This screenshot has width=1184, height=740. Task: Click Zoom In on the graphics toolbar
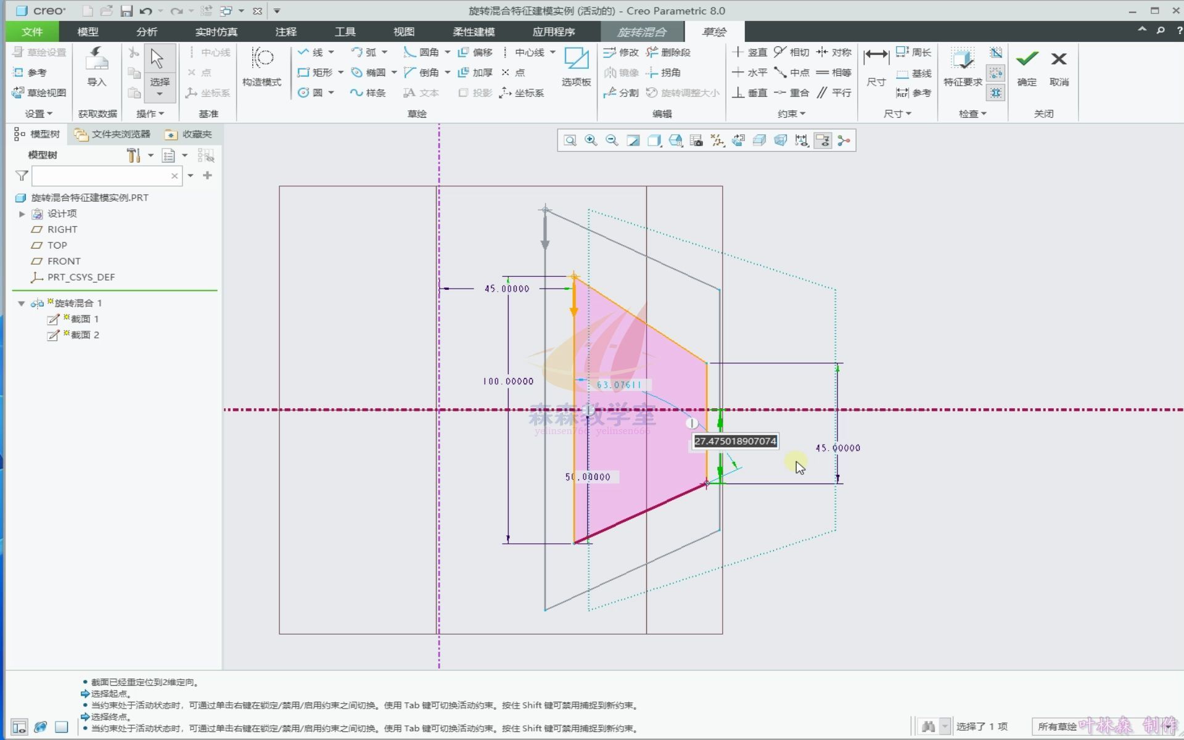591,141
